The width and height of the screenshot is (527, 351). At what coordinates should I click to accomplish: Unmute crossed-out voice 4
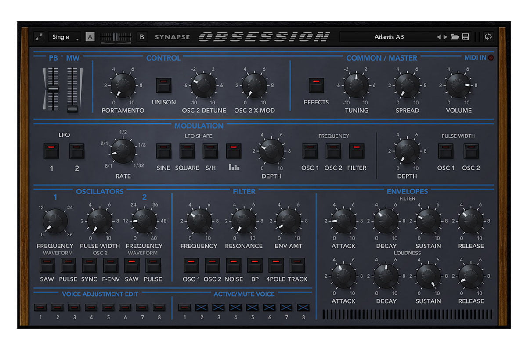[x=235, y=308]
